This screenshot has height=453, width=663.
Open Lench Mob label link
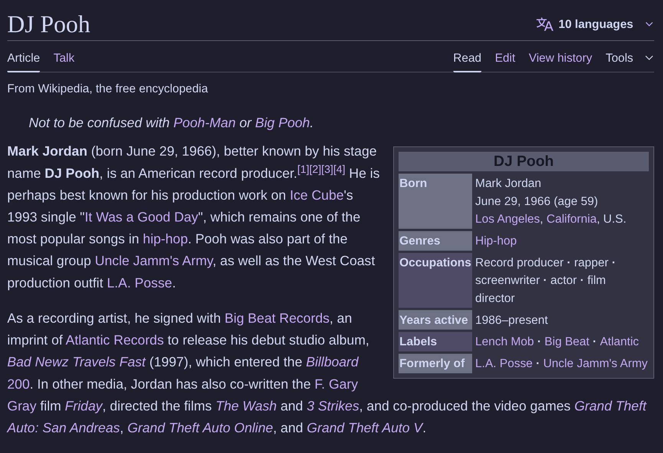point(504,341)
